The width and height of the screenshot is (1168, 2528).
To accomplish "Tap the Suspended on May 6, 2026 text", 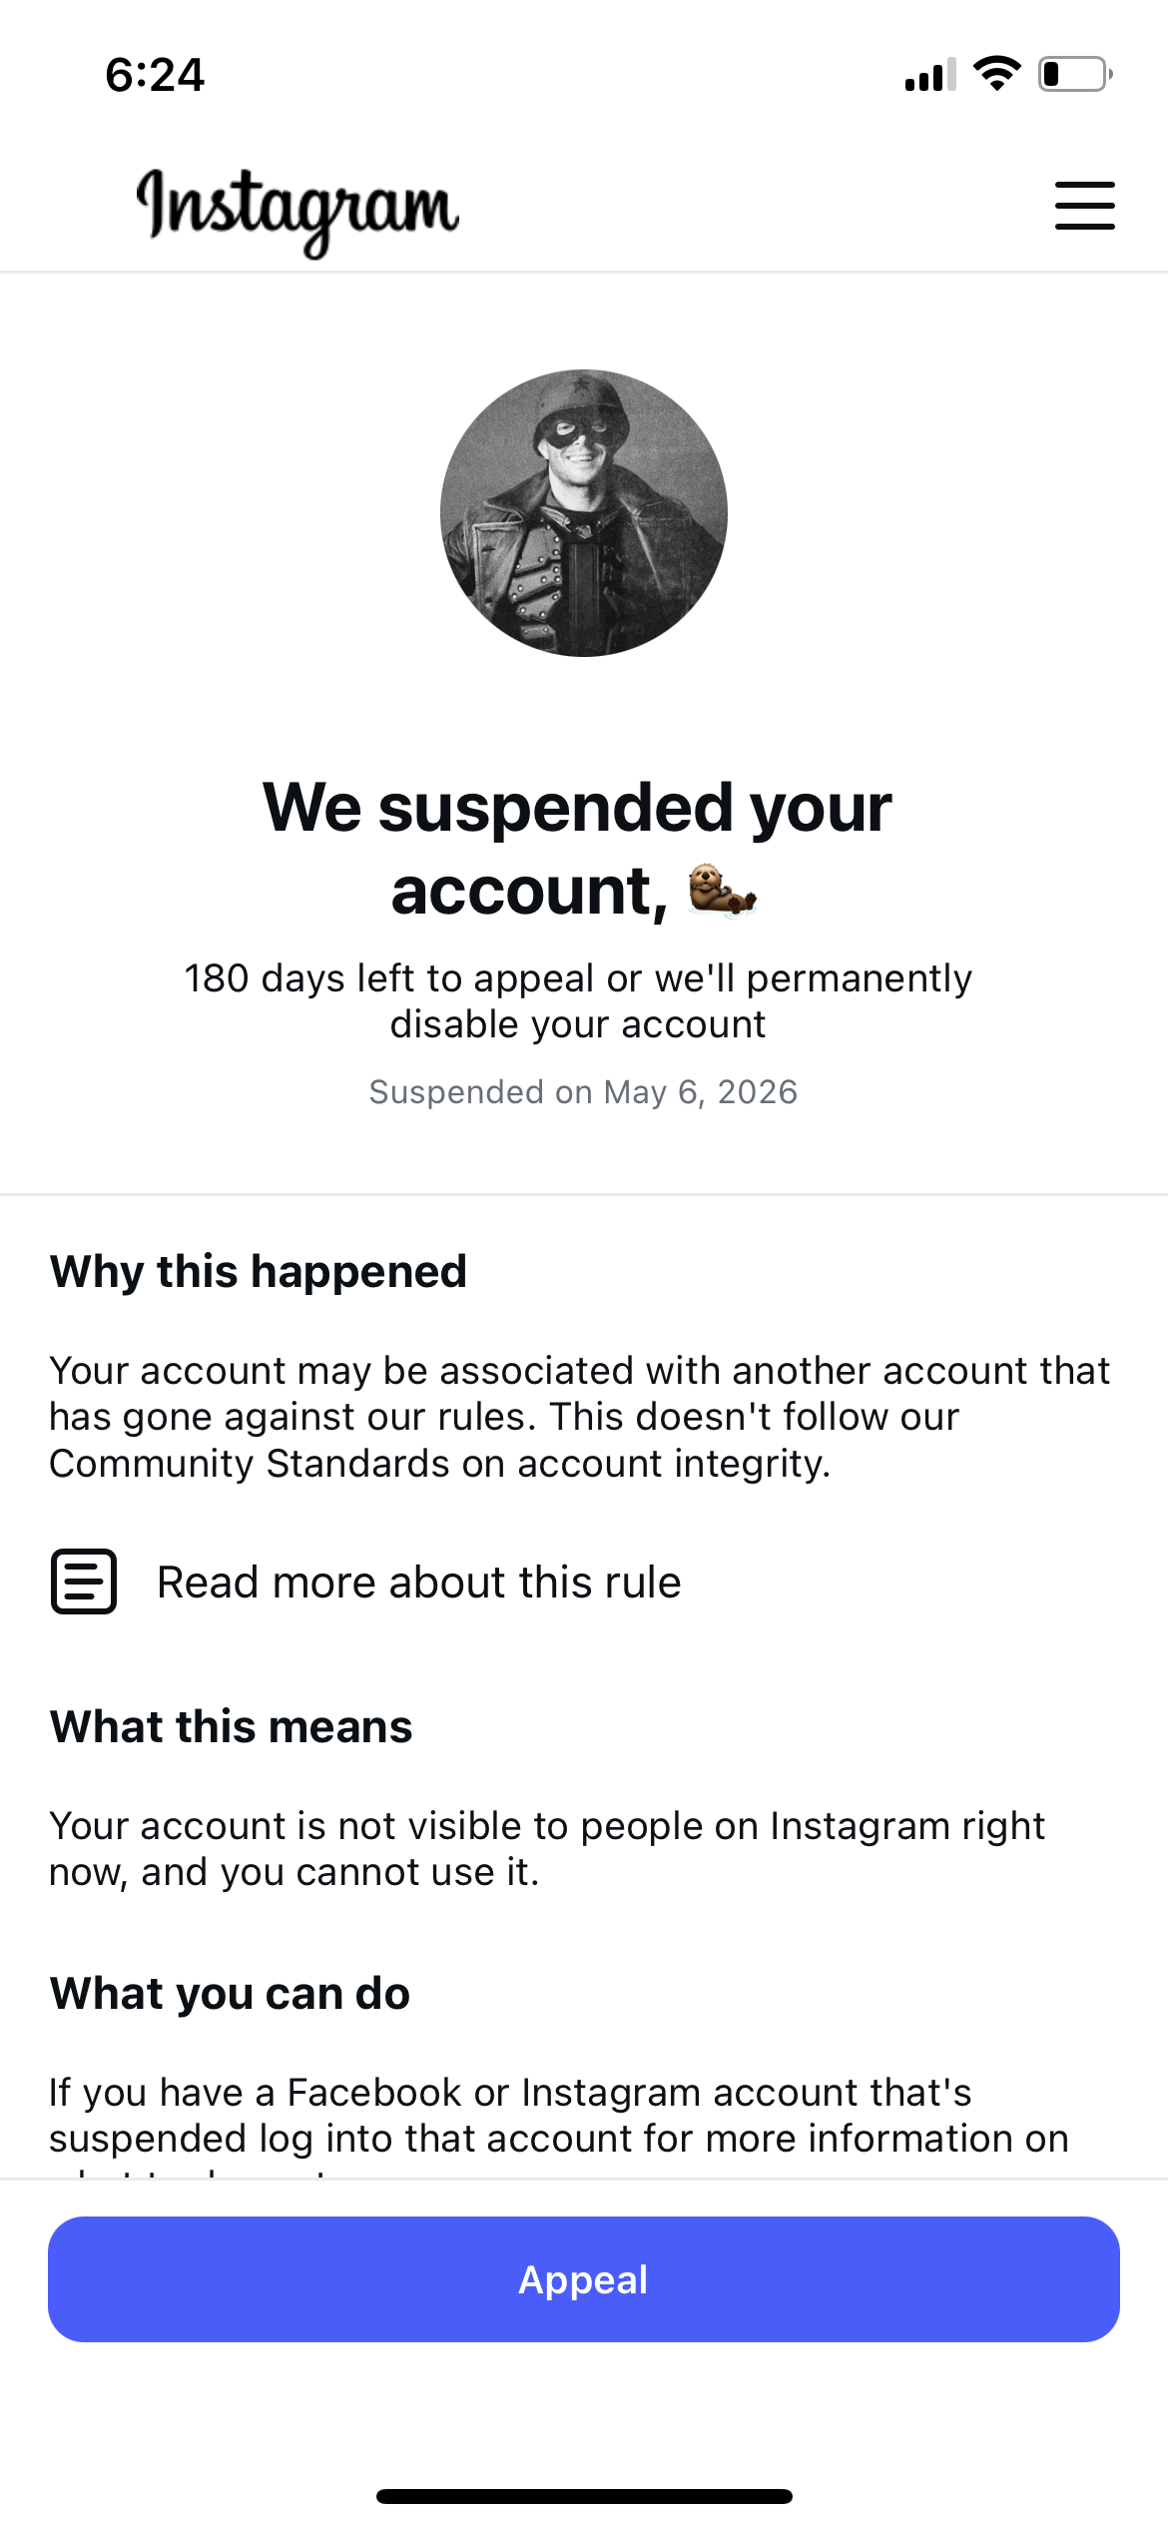I will pyautogui.click(x=584, y=1092).
